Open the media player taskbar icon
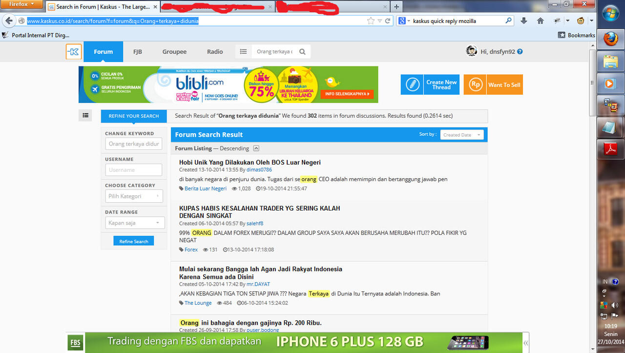The image size is (625, 353). coord(611,83)
